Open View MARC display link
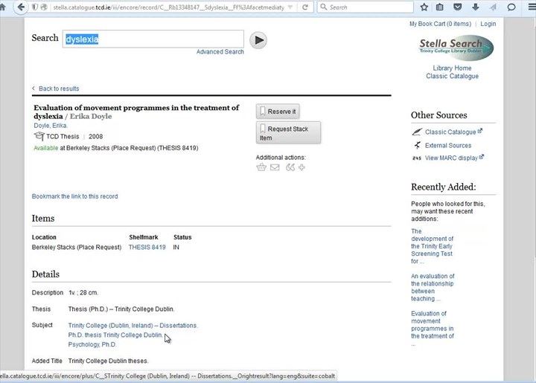The height and width of the screenshot is (383, 536). 451,158
